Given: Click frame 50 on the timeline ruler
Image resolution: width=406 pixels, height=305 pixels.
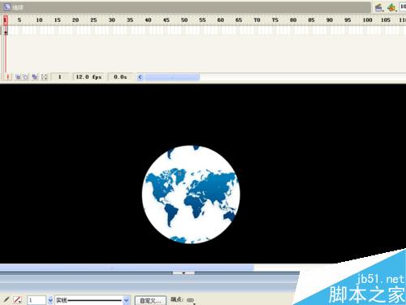Looking at the screenshot, I should 184,20.
